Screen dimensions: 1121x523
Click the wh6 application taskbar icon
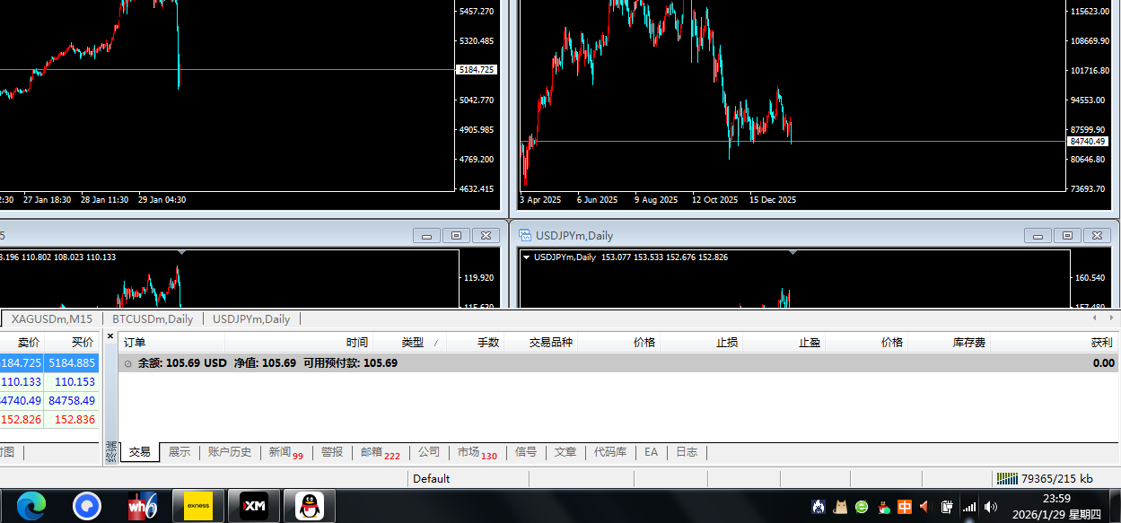142,506
